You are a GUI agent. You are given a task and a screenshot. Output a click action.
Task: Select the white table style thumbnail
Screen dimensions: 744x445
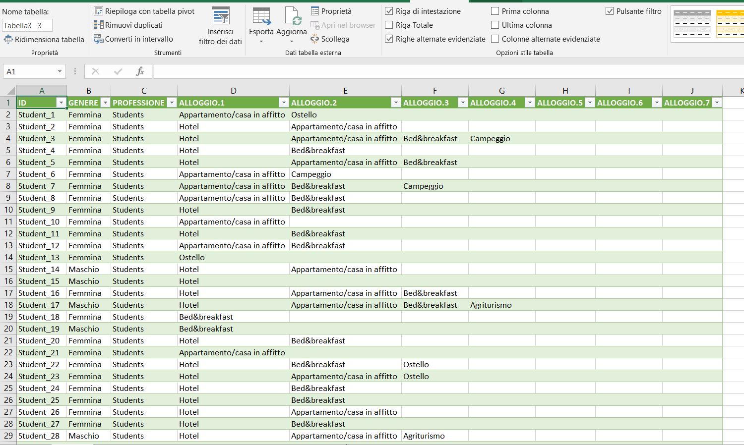[693, 23]
